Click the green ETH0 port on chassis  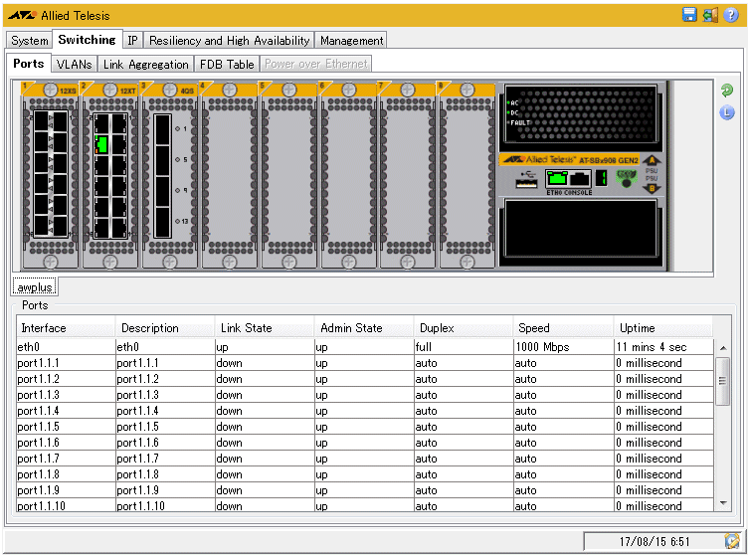click(x=556, y=179)
